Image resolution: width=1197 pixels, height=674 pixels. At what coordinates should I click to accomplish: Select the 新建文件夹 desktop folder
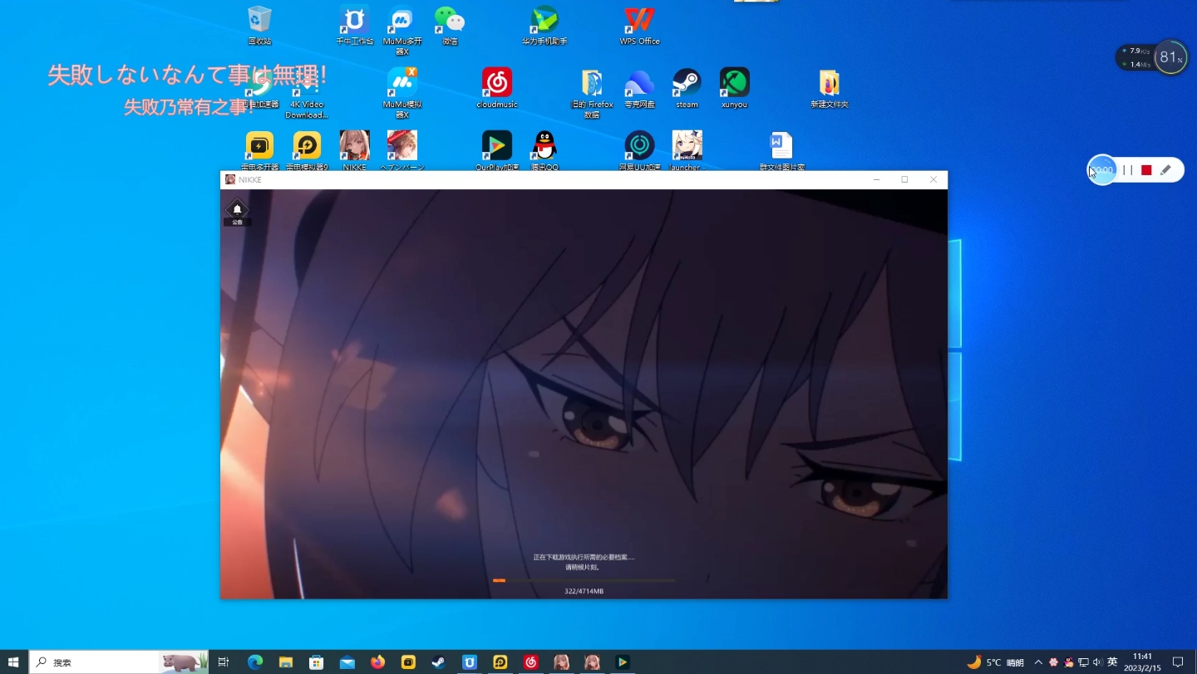(829, 89)
